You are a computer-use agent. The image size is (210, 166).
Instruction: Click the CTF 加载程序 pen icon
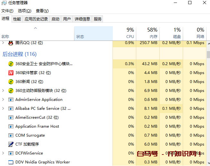pos(11,144)
